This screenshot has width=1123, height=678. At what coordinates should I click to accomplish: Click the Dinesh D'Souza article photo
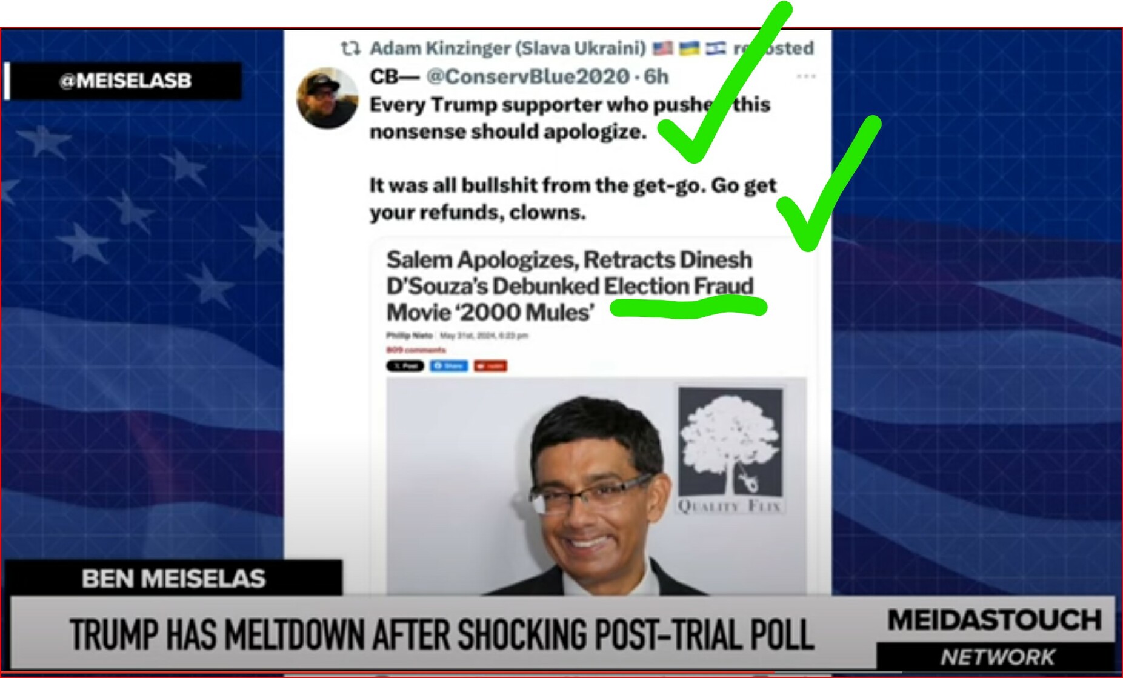[596, 486]
